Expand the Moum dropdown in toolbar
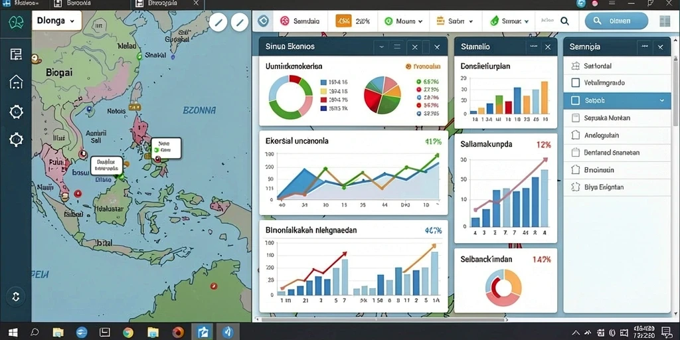Viewport: 680px width, 340px height. 403,21
